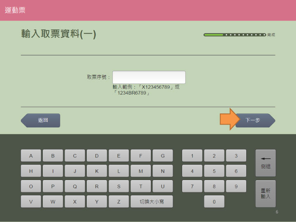Image resolution: width=296 pixels, height=222 pixels.
Task: Click the step progress bar
Action: 235,35
